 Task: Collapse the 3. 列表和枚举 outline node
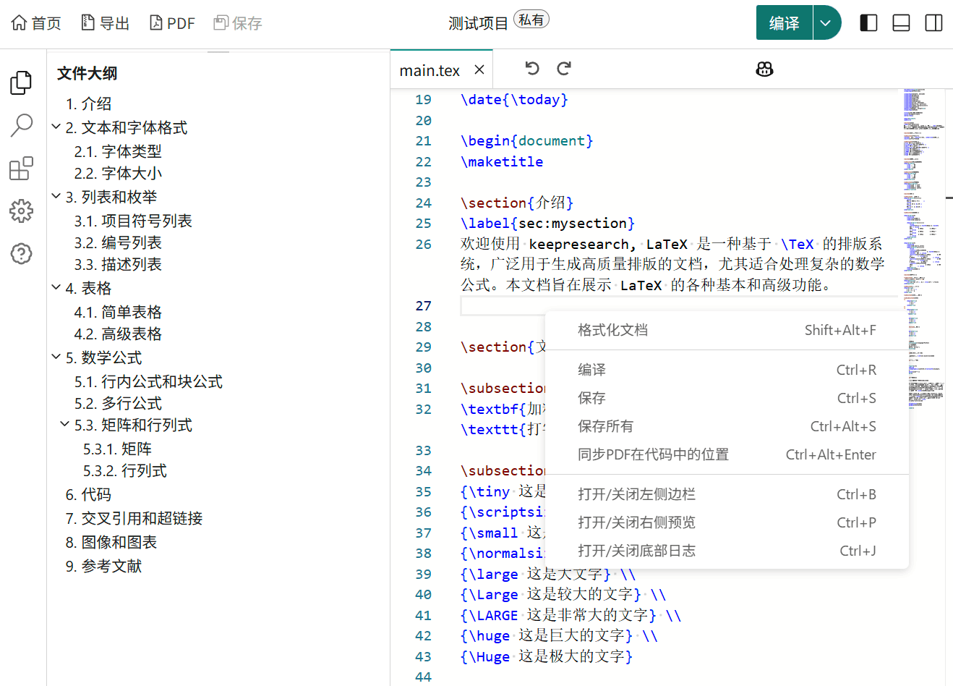click(x=56, y=196)
